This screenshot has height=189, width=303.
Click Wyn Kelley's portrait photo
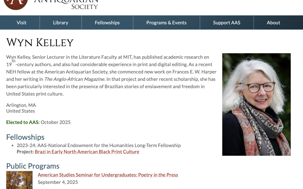[256, 104]
